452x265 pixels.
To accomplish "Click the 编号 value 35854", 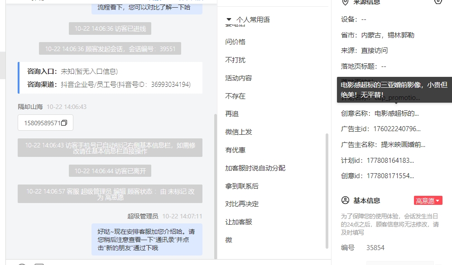I will [375, 248].
